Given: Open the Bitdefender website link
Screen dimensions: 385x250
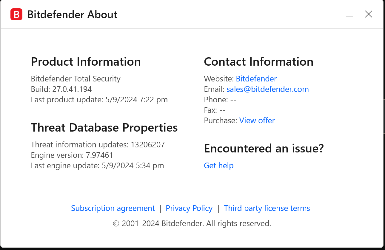Looking at the screenshot, I should point(256,79).
